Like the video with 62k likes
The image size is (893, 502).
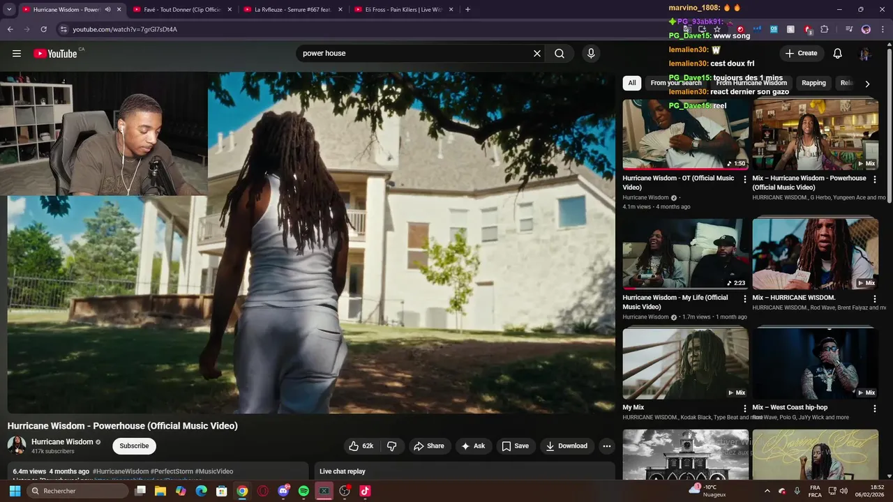(x=361, y=446)
